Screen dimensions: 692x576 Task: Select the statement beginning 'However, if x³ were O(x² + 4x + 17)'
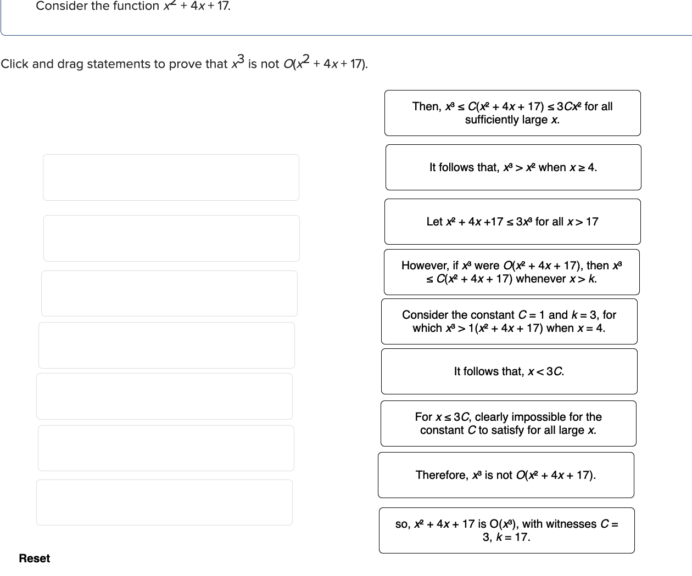click(x=512, y=272)
